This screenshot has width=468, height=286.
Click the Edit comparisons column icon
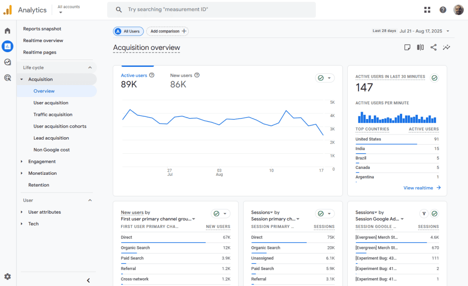point(420,48)
